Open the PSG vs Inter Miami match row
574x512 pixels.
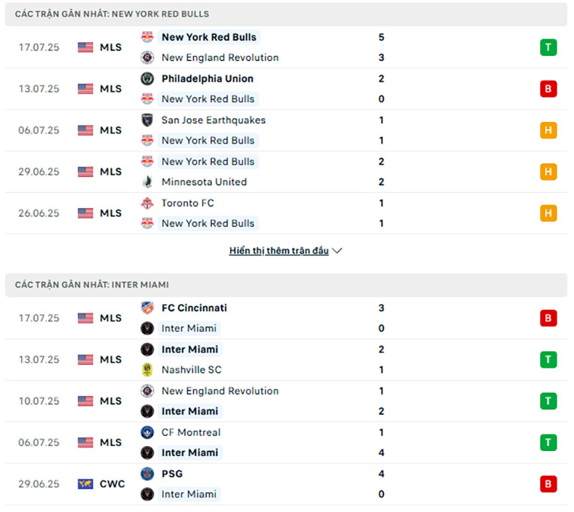286,484
